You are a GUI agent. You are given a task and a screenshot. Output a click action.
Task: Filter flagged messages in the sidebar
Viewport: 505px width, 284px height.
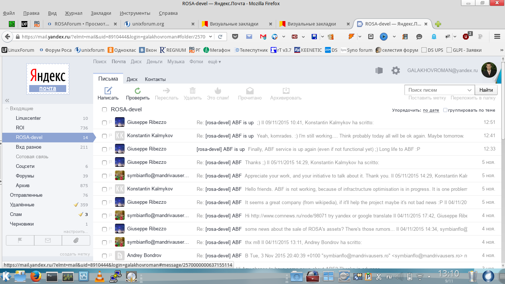pyautogui.click(x=20, y=240)
